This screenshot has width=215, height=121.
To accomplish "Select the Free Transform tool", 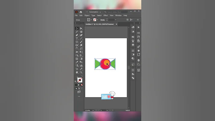I will (x=81, y=52).
